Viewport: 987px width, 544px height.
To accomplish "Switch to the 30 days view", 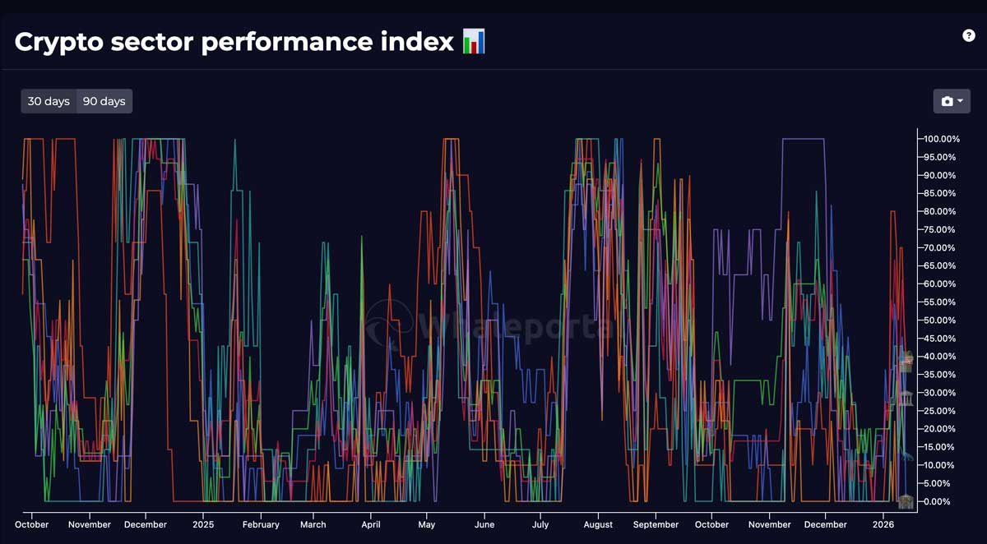I will [48, 101].
